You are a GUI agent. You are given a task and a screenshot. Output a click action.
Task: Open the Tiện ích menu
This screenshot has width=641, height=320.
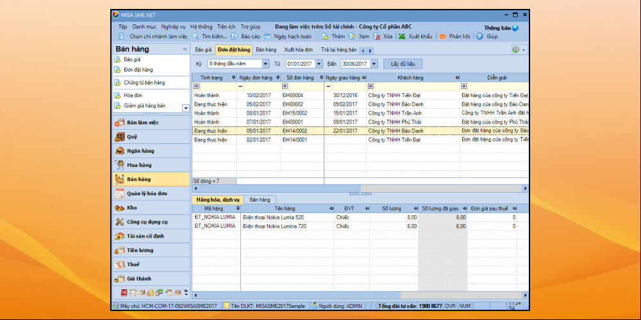coord(226,26)
